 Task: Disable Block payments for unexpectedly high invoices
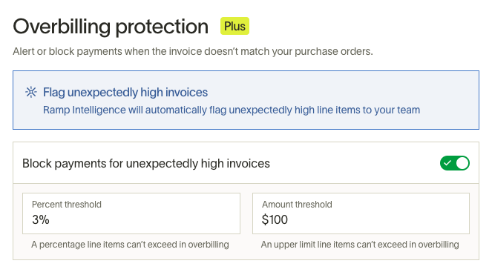455,163
